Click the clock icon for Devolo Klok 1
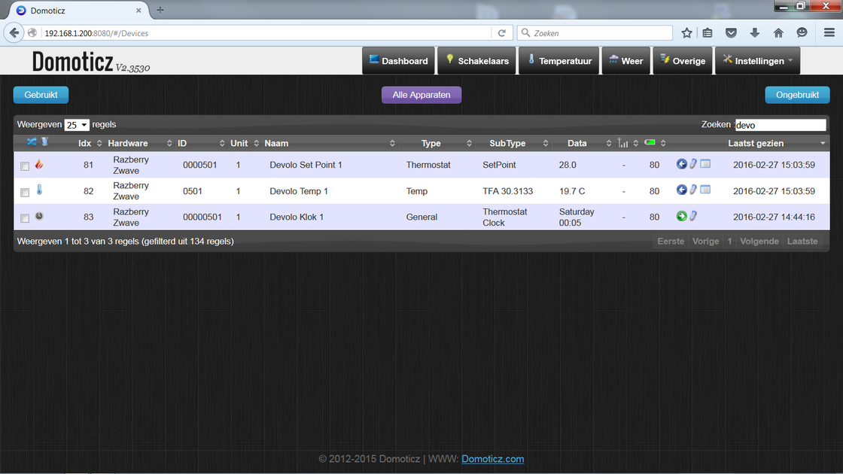The width and height of the screenshot is (843, 474). coord(39,216)
